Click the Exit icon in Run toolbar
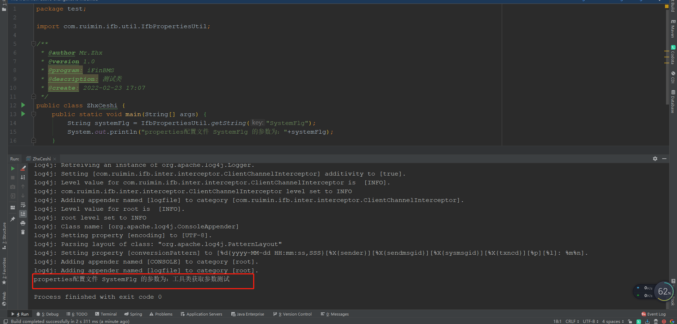 pyautogui.click(x=13, y=196)
